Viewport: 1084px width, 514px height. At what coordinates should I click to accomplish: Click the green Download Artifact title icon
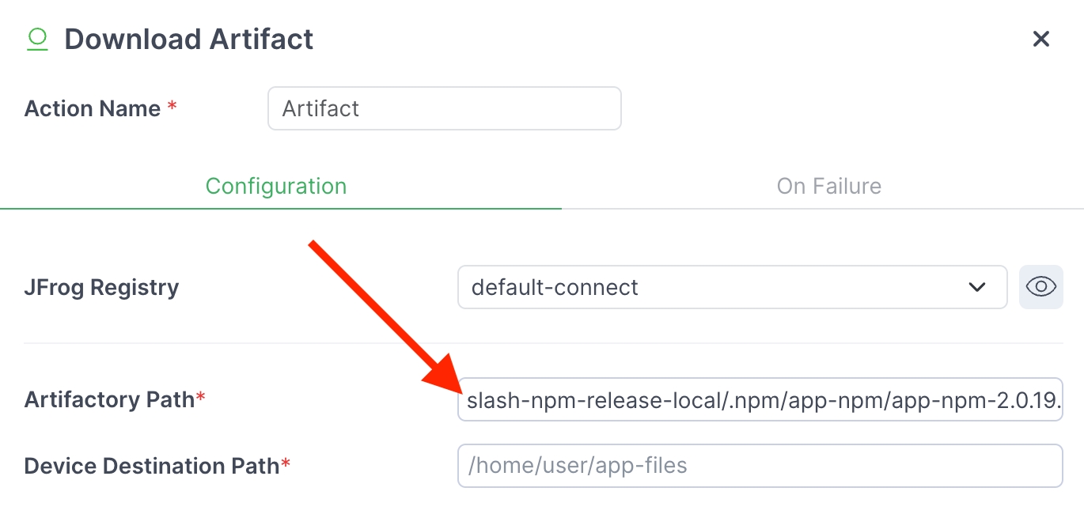tap(37, 39)
